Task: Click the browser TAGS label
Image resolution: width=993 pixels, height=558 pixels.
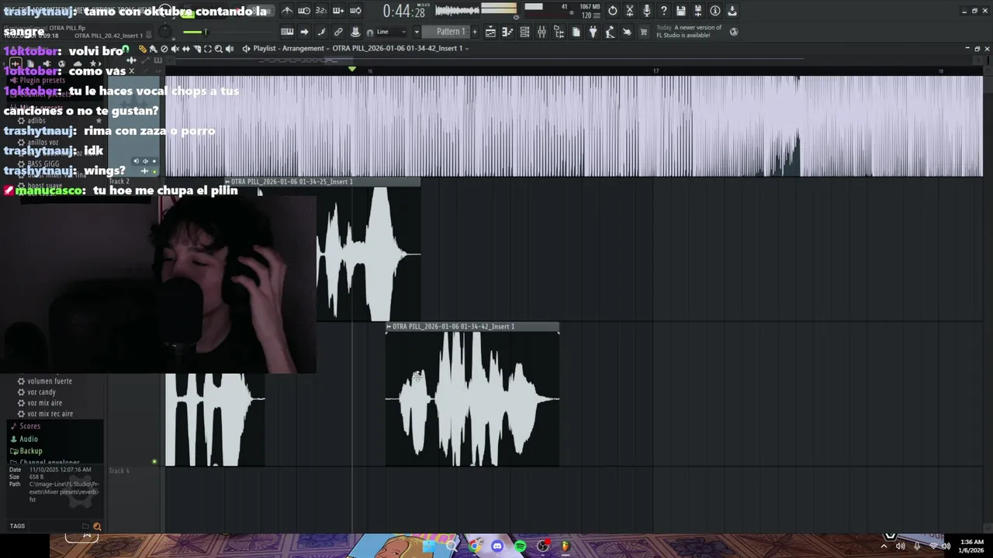Action: pyautogui.click(x=17, y=526)
